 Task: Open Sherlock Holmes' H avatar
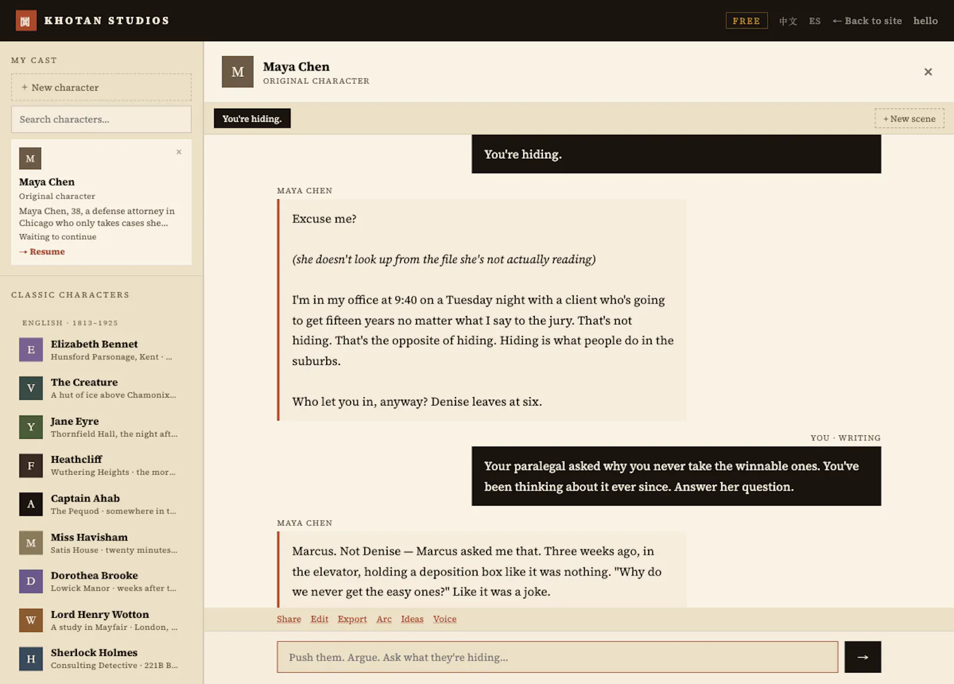[x=31, y=658]
